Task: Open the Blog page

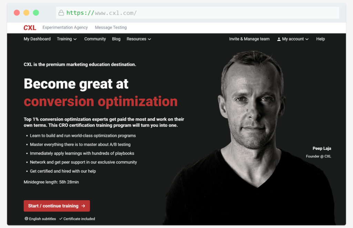Action: [x=116, y=39]
